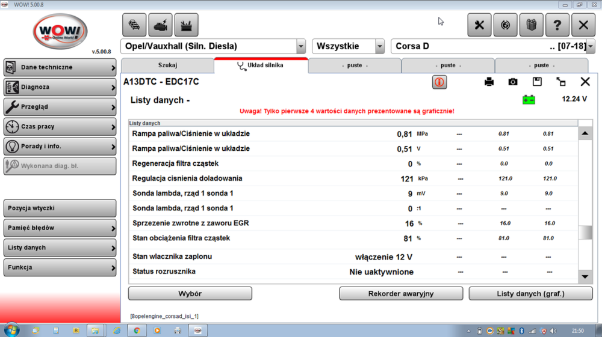
Task: Click the data list scrollbar down arrow
Action: (585, 276)
